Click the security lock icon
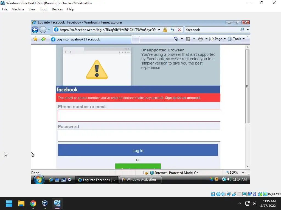This screenshot has height=210, width=281. click(x=165, y=30)
